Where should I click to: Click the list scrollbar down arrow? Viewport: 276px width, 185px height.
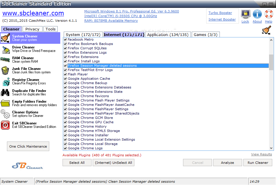pyautogui.click(x=271, y=148)
